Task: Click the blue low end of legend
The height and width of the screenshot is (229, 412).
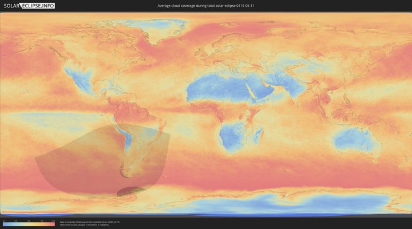Action: (x=5, y=224)
